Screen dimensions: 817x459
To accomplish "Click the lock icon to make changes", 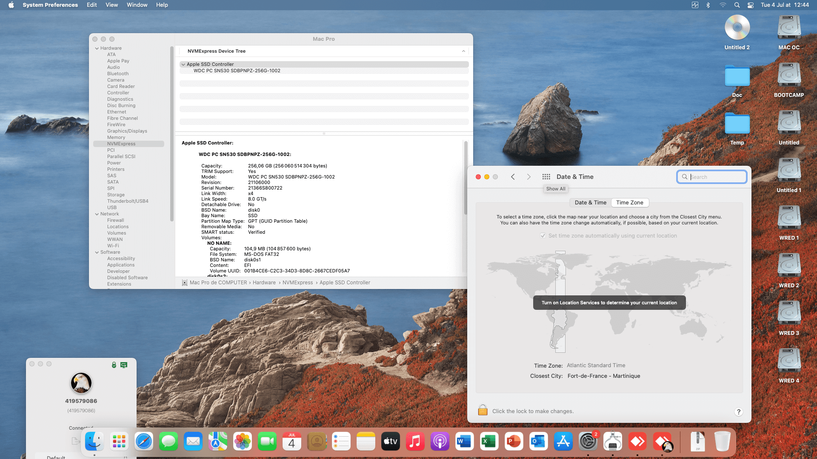I will click(x=483, y=410).
